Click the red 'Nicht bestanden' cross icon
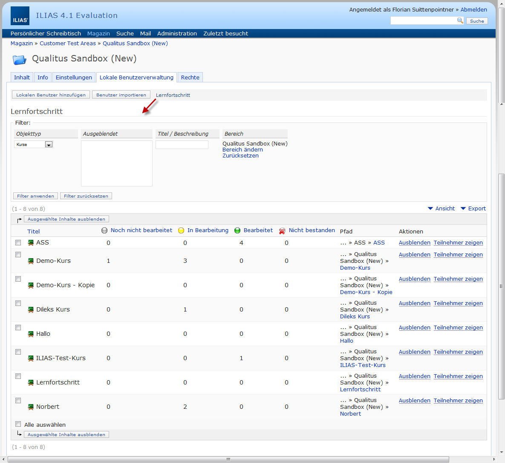The width and height of the screenshot is (505, 463). pos(282,231)
